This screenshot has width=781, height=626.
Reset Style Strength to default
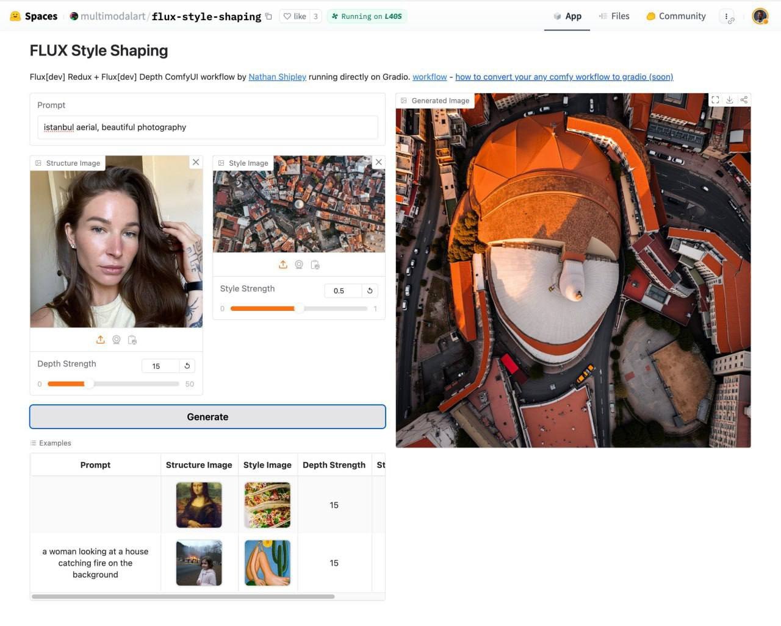370,291
